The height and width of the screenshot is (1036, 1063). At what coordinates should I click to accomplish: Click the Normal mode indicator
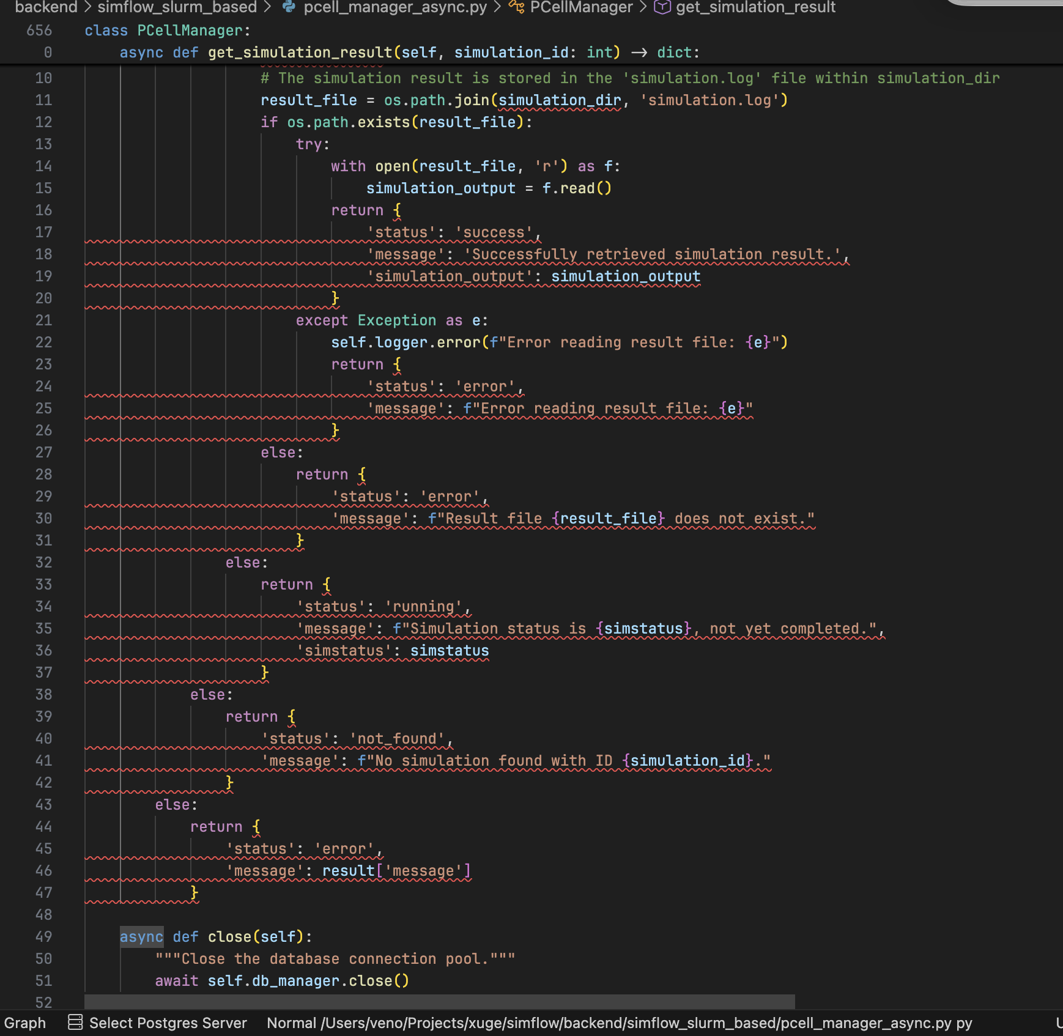(292, 1023)
